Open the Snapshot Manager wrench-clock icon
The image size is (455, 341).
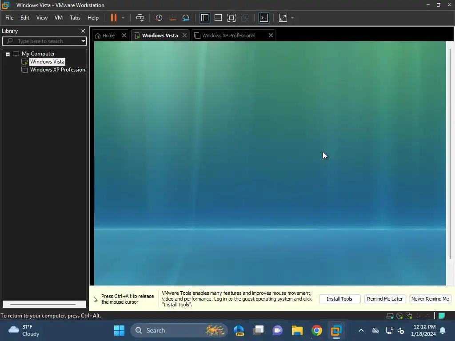[x=186, y=18]
